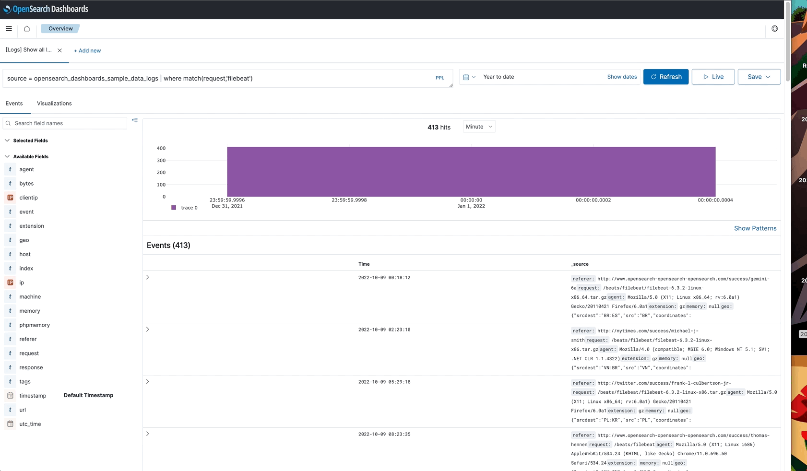This screenshot has height=471, width=807.
Task: Close the [Logs] Show all tab
Action: point(59,50)
